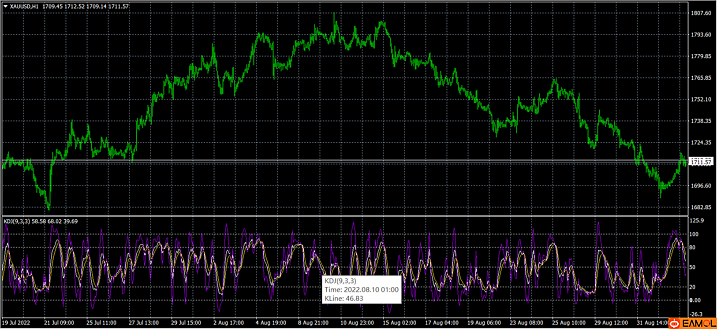Click the XAUUSD,H1 chart symbol label
The image size is (717, 329).
[x=24, y=7]
